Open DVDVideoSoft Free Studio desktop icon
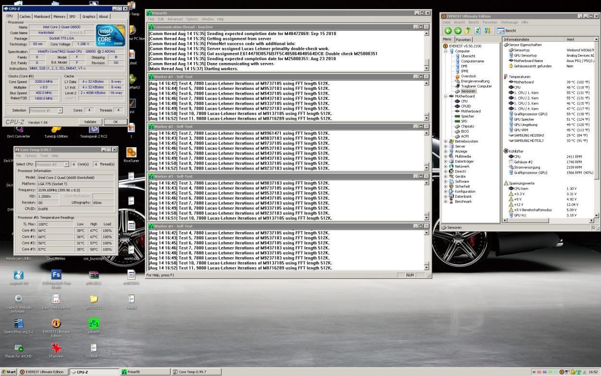Image resolution: width=601 pixels, height=376 pixels. pos(56,278)
